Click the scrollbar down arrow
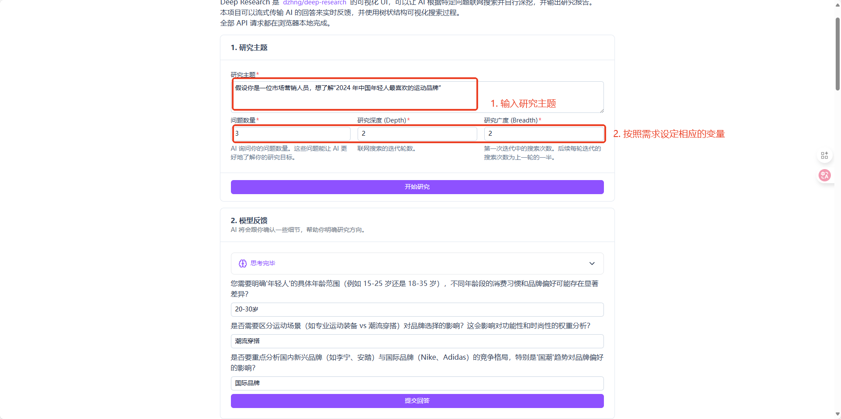 [x=837, y=414]
